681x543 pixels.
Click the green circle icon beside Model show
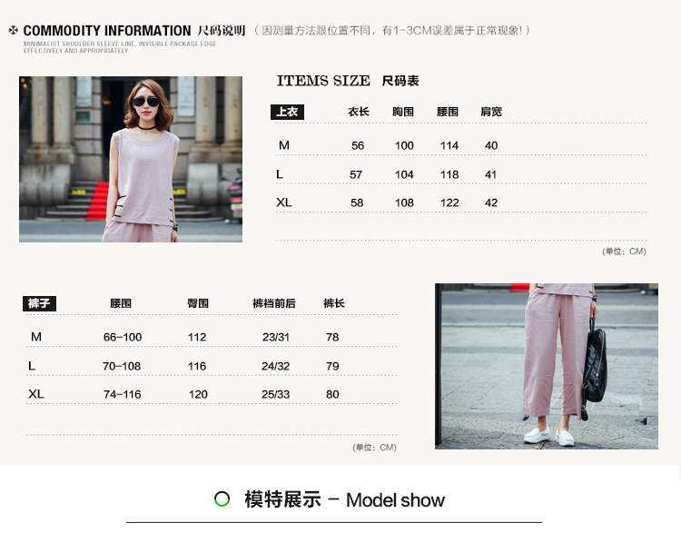pos(222,499)
